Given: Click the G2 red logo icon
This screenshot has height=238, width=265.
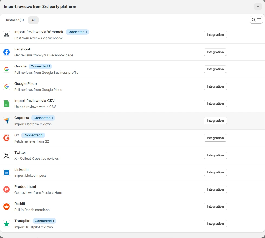Looking at the screenshot, I should tap(6, 138).
